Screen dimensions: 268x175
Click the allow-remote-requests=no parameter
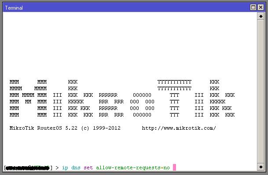(x=133, y=168)
